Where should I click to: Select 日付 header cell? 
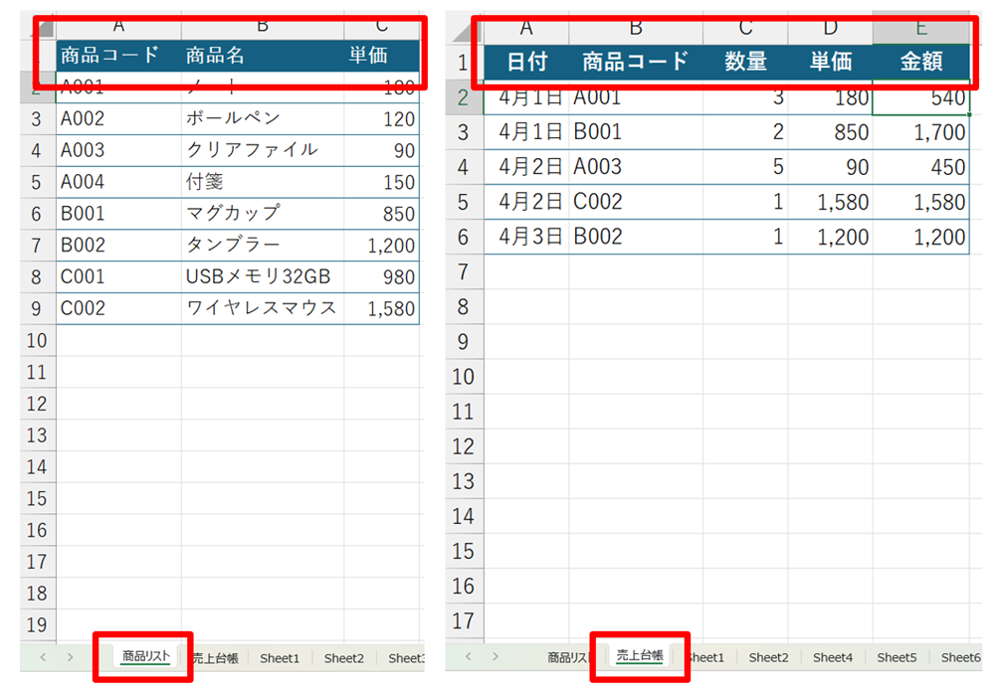[526, 63]
